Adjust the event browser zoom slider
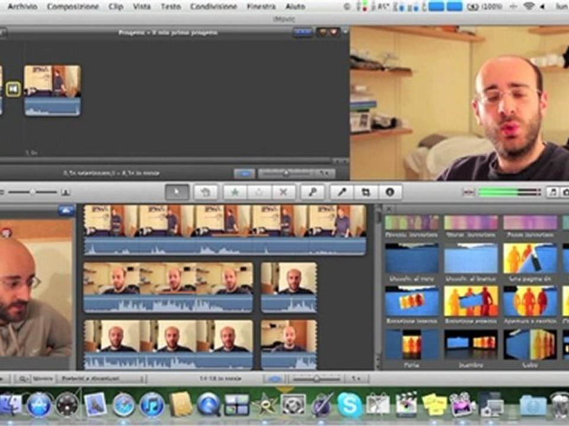Screen dimensions: 569x426 click(317, 379)
